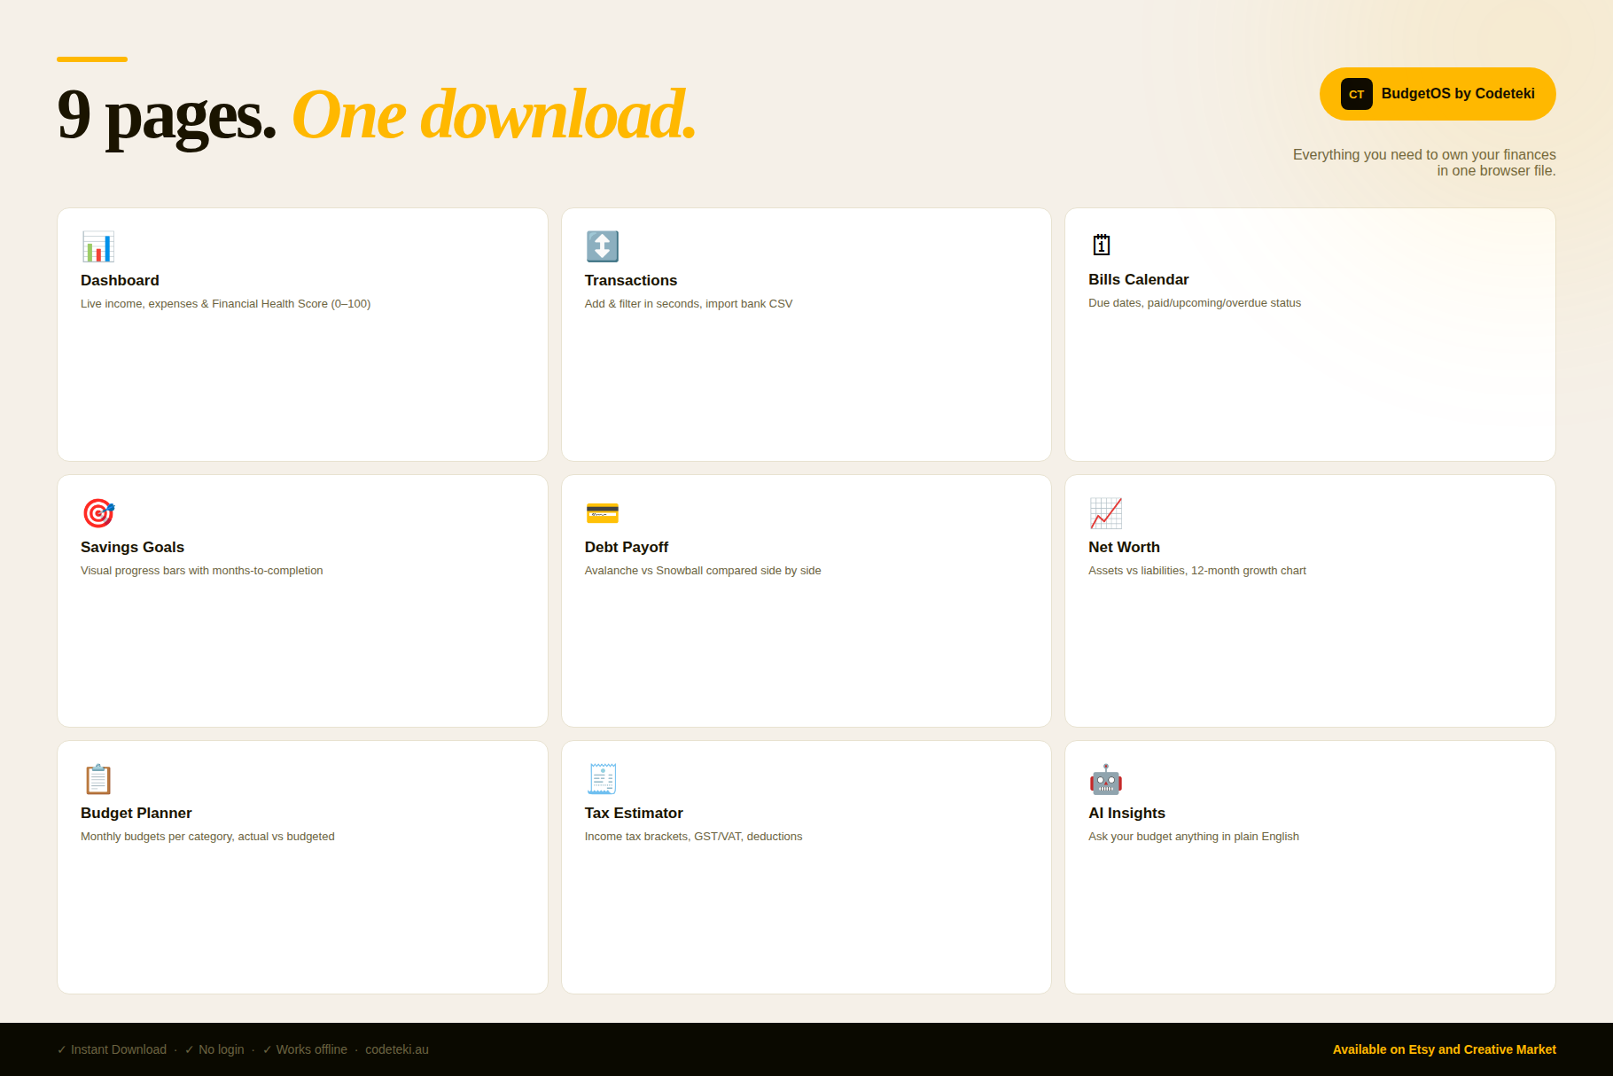1613x1076 pixels.
Task: Click the 'Everything you need to own your finances' tagline
Action: [x=1424, y=154]
